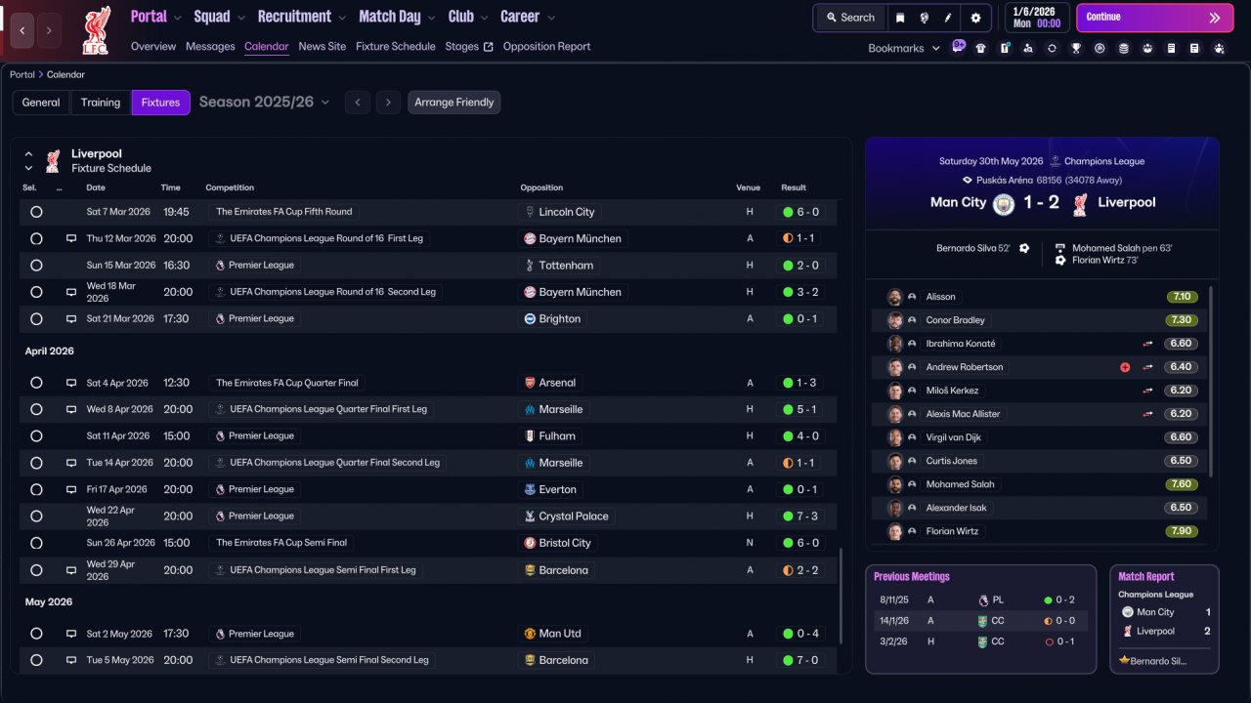Viewport: 1251px width, 703px height.
Task: Select the Everton fixture radio button
Action: click(x=36, y=490)
